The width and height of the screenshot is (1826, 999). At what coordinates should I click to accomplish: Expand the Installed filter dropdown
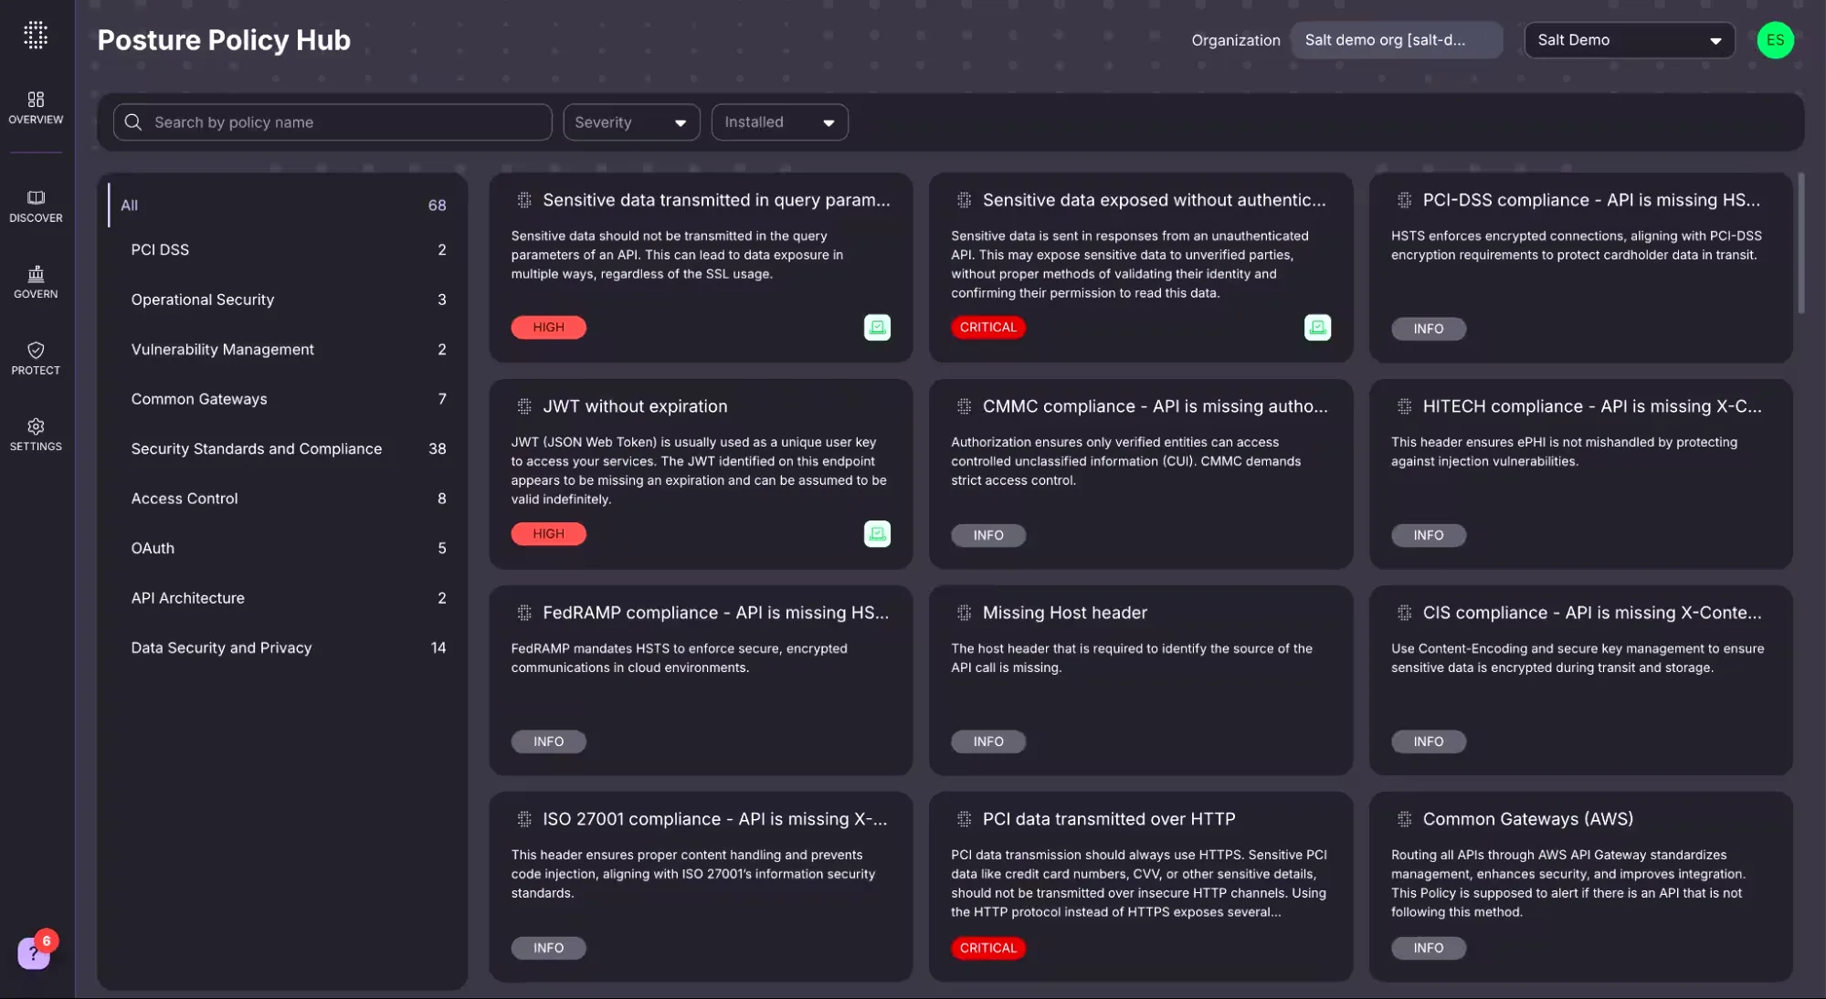click(778, 121)
